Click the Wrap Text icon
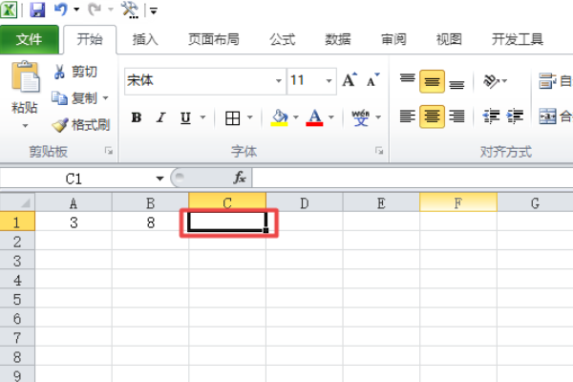Screen dimensions: 573x382 tap(547, 81)
